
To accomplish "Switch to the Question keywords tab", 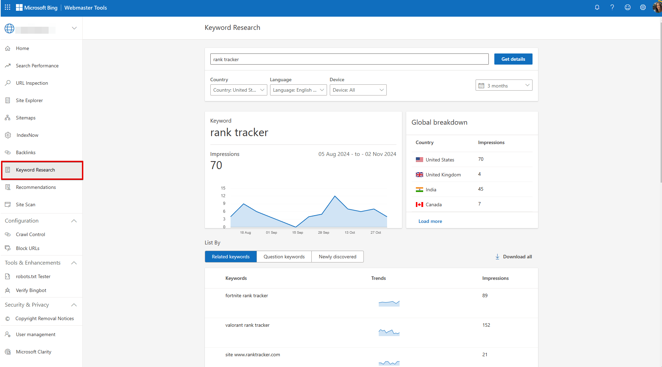I will (x=284, y=257).
